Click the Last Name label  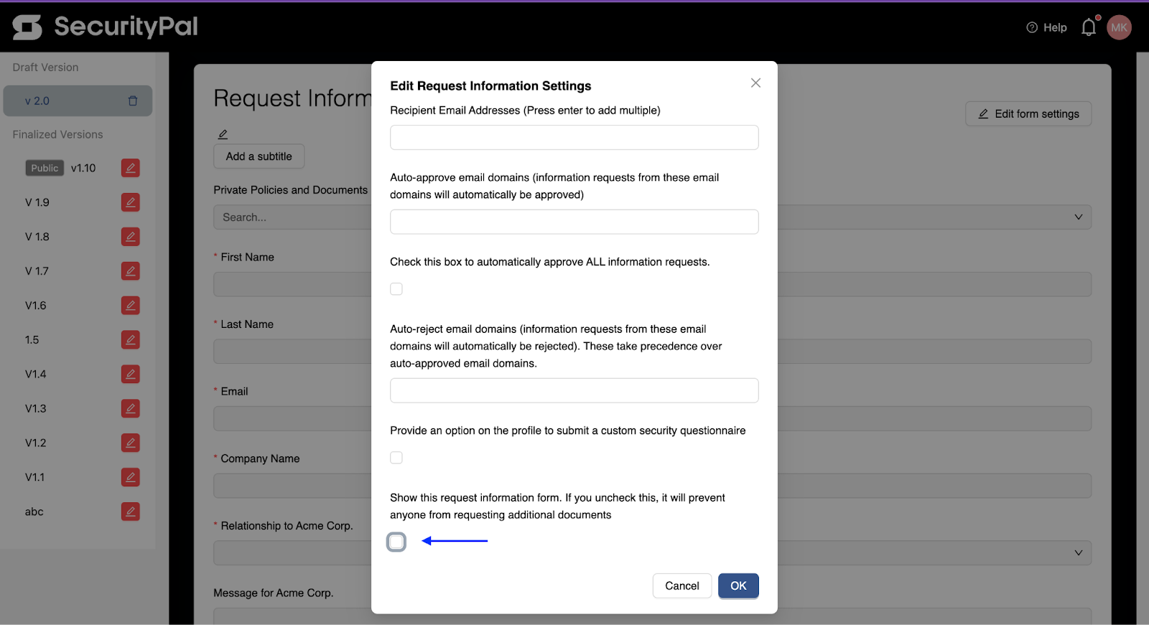click(x=247, y=324)
